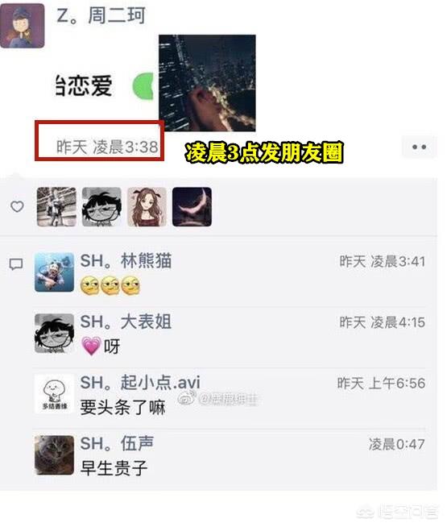Image resolution: width=447 pixels, height=527 pixels.
Task: Open profile via SH。林熊猫 name
Action: point(126,261)
